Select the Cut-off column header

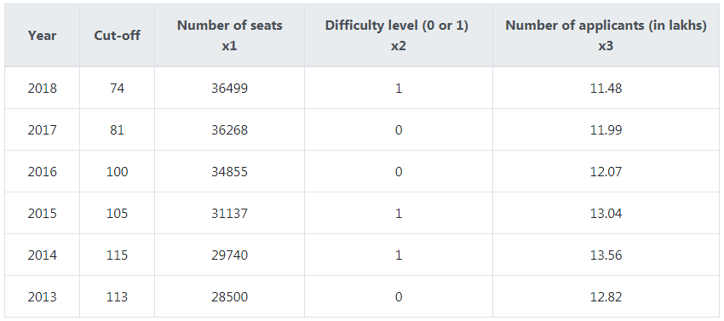[x=117, y=36]
